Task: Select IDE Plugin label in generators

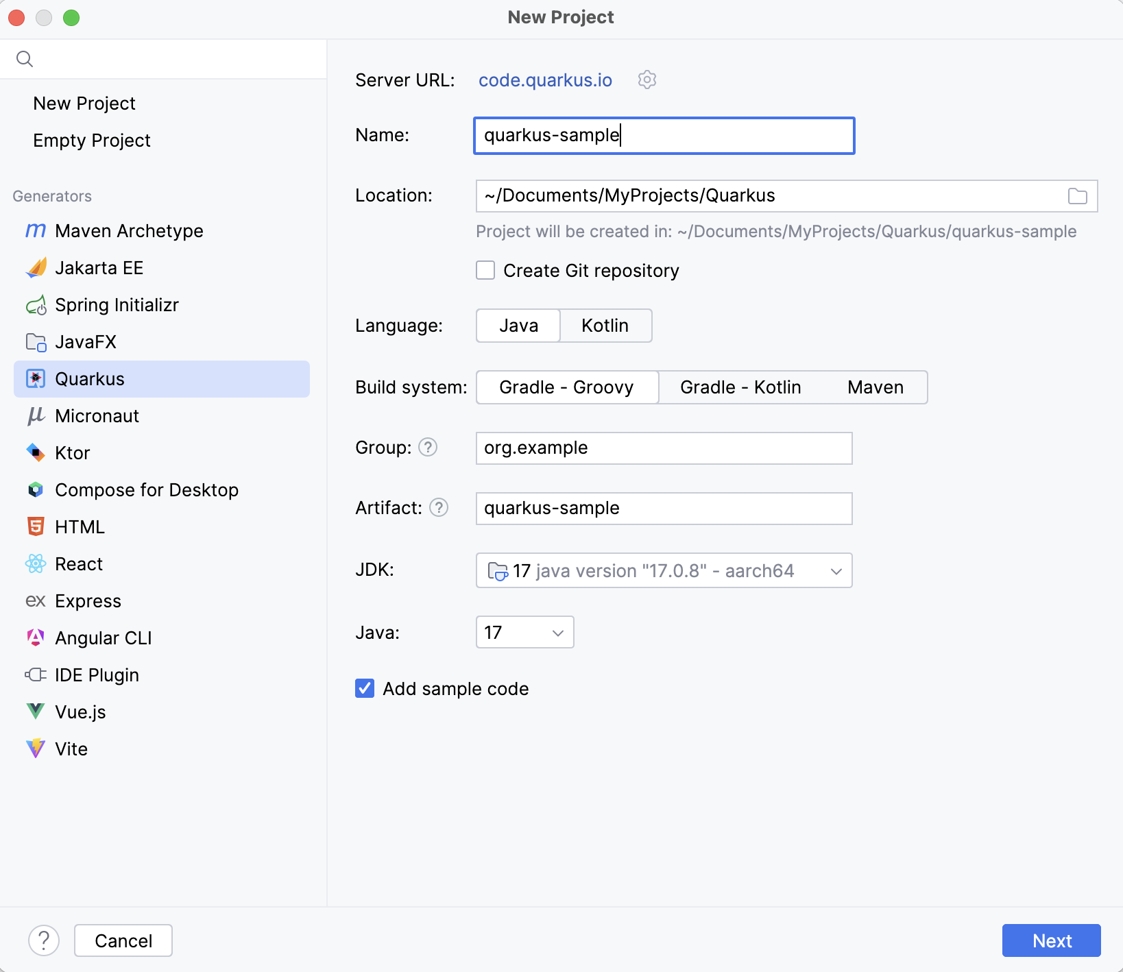Action: pos(97,675)
